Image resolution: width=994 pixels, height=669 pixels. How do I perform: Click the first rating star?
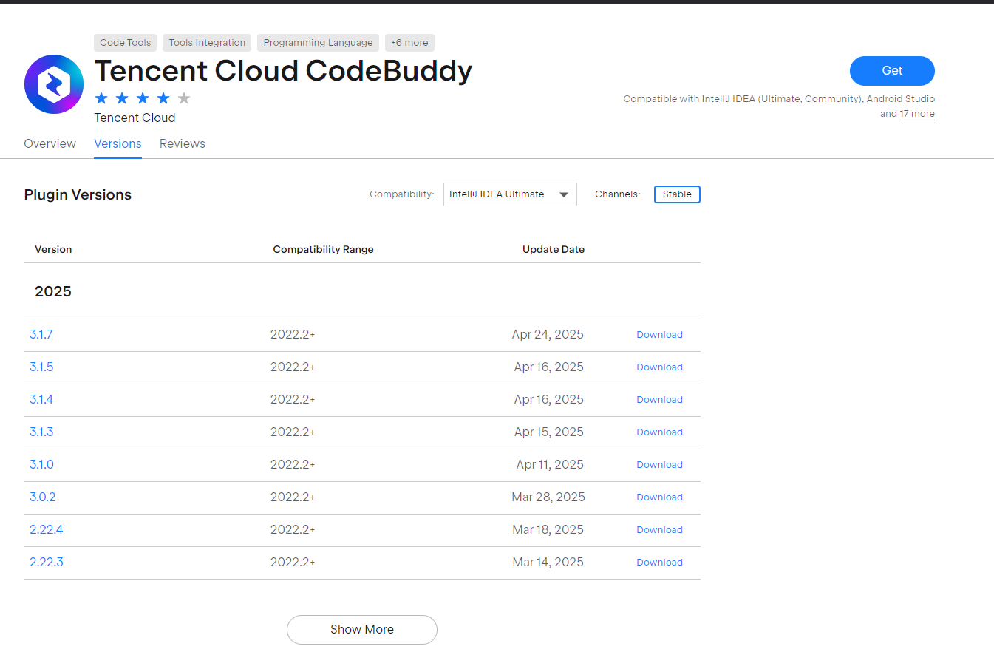tap(101, 98)
